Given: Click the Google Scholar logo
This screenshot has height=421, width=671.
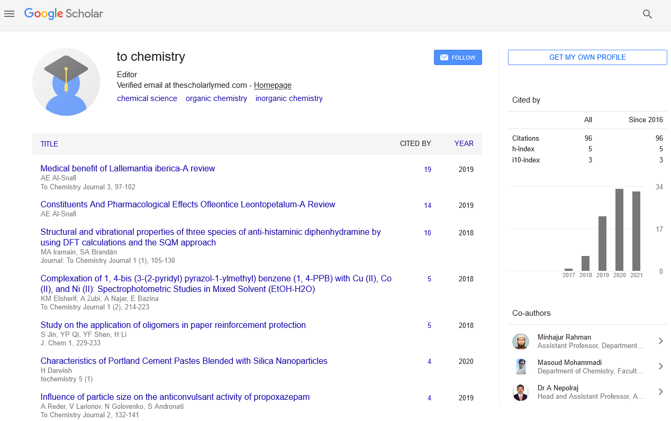Looking at the screenshot, I should pyautogui.click(x=64, y=14).
